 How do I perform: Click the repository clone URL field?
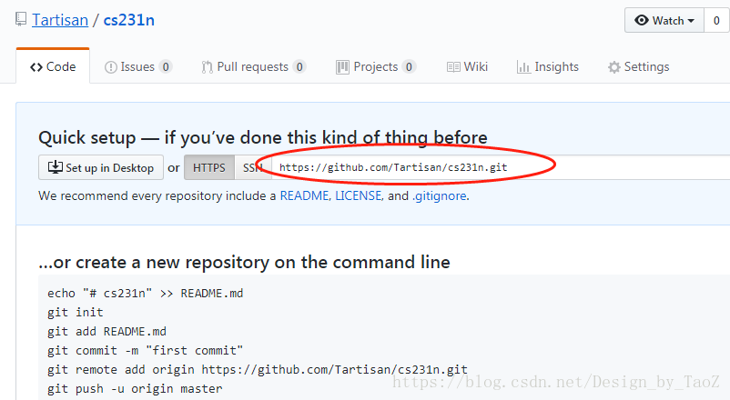pos(501,167)
